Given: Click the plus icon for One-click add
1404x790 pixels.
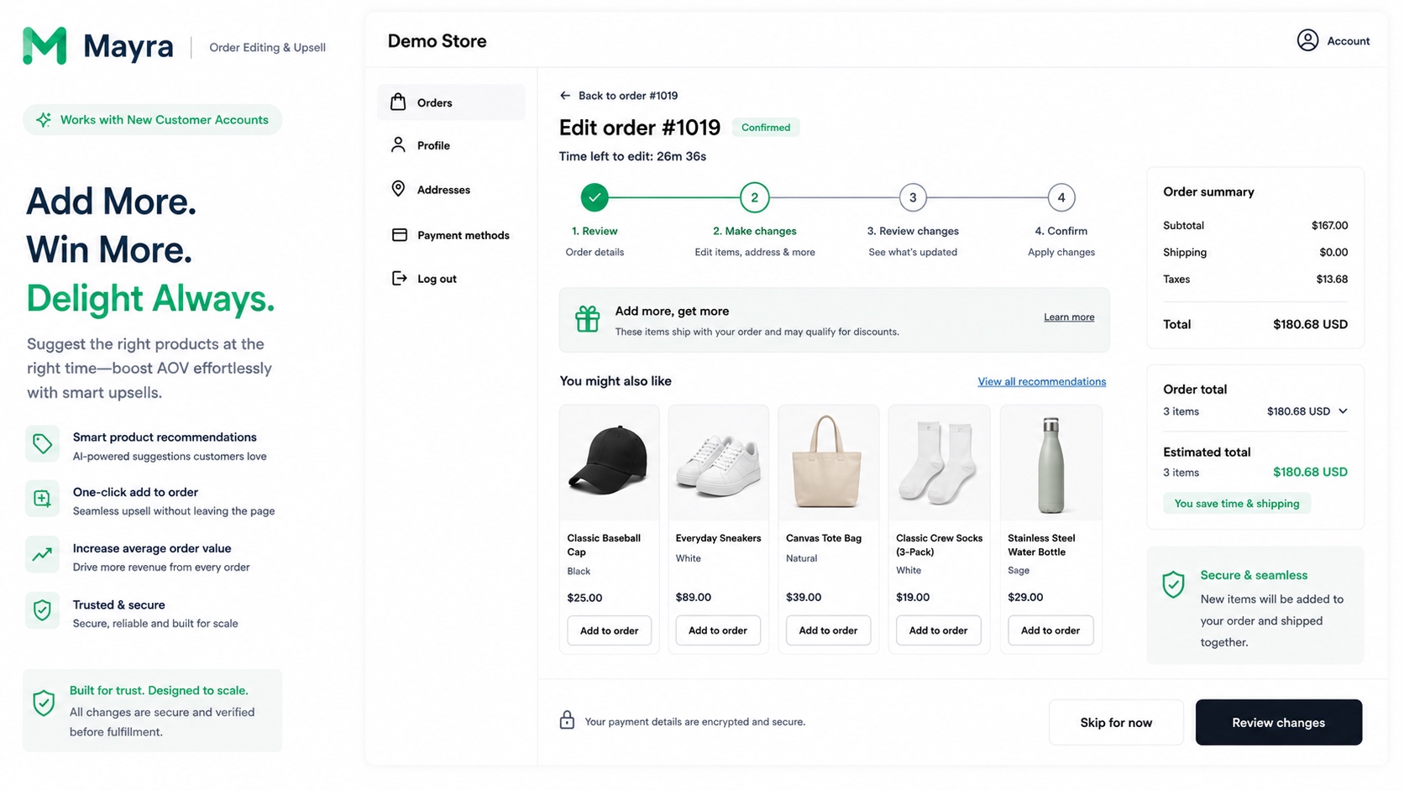Looking at the screenshot, I should point(42,499).
